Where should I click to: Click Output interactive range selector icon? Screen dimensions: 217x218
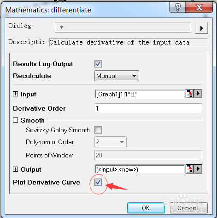coord(190,169)
